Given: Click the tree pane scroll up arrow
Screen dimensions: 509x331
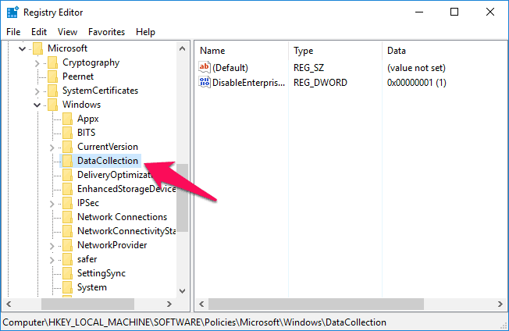Looking at the screenshot, I should [183, 48].
